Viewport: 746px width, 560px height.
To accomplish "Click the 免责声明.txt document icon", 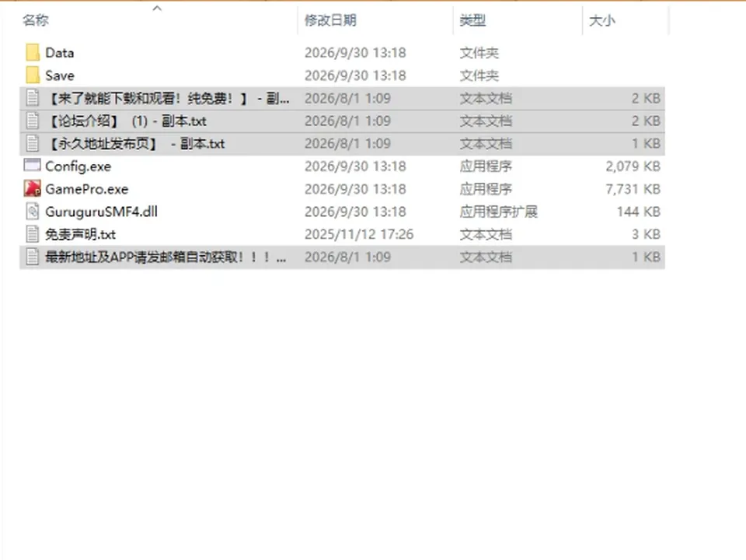I will (x=33, y=234).
